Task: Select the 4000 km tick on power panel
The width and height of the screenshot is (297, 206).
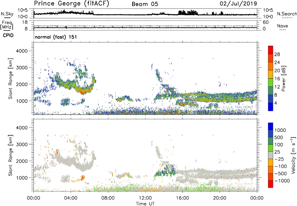Action: pos(22,51)
